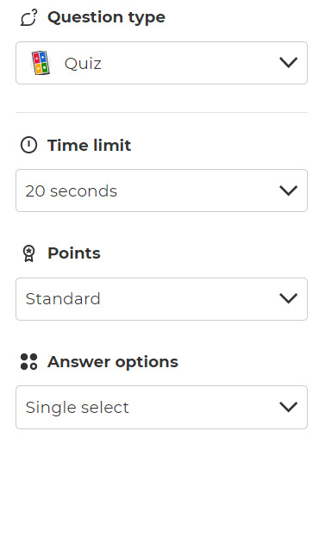319x556 pixels.
Task: Click blank middle of the Answer options field
Action: coord(204,407)
